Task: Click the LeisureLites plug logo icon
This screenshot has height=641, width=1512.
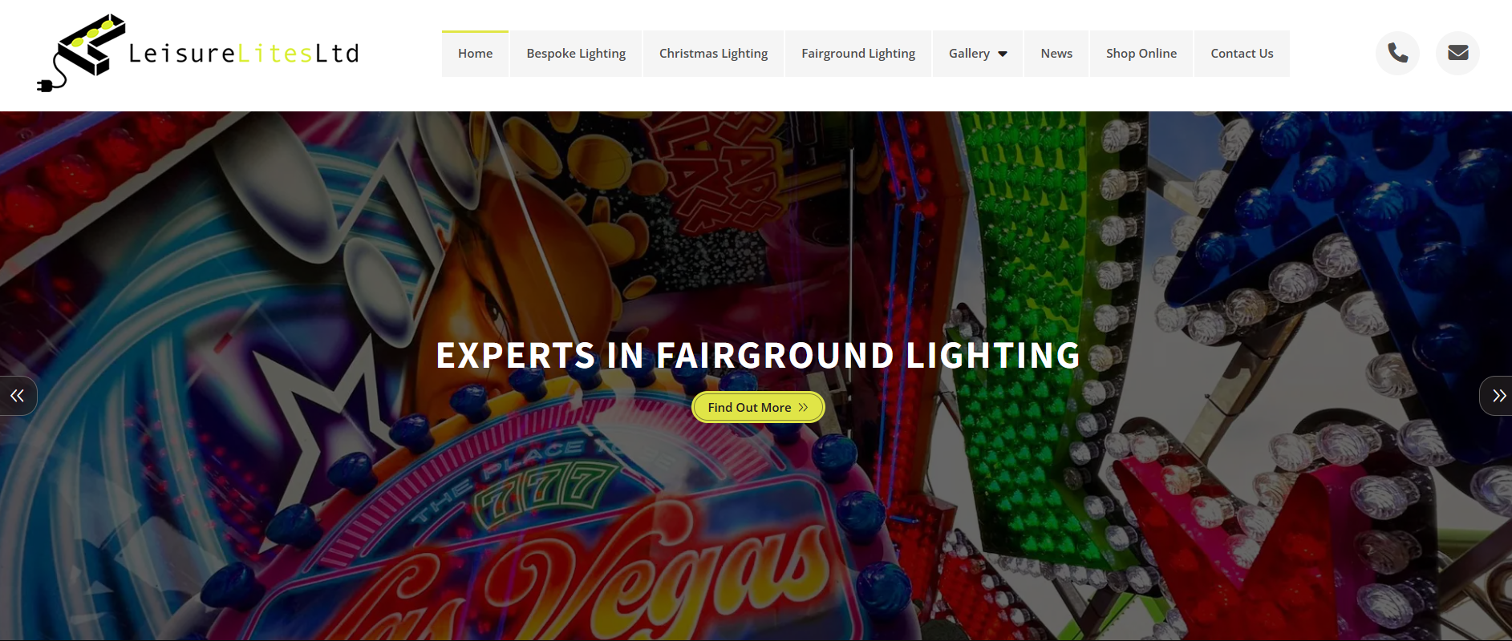Action: tap(81, 53)
